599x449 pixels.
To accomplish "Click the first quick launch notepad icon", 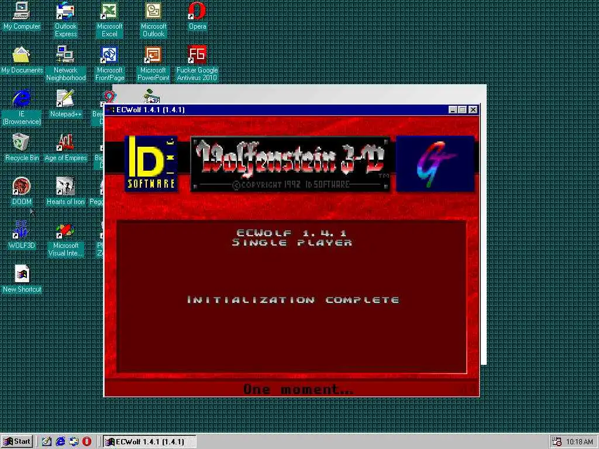I will (47, 441).
